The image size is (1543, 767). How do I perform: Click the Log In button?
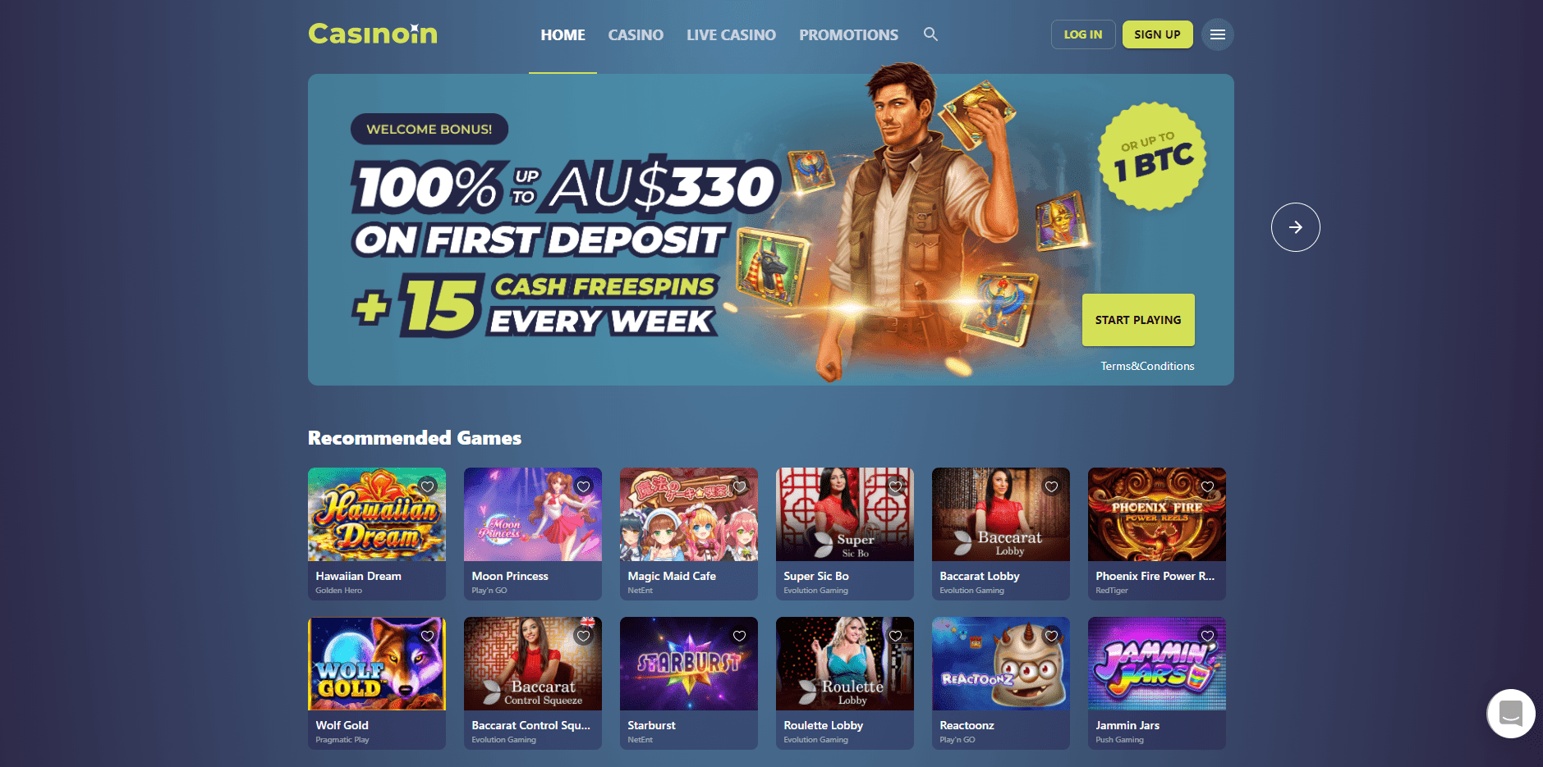1083,34
